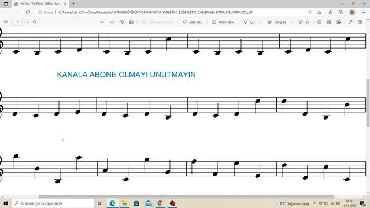Open the PDF toolbar settings gear
Viewport: 370px width, 208px height.
[360, 22]
